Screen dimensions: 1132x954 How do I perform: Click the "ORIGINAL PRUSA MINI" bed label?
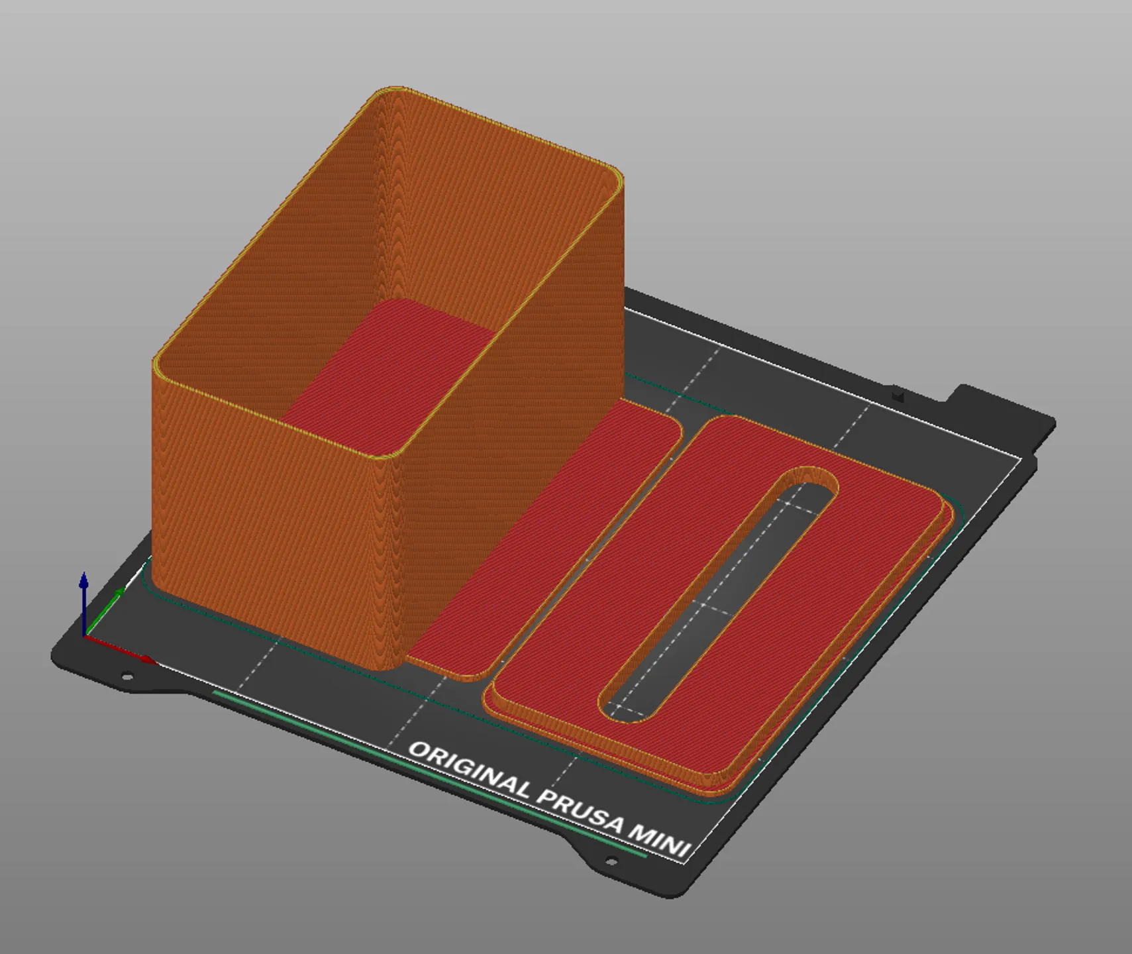click(550, 800)
